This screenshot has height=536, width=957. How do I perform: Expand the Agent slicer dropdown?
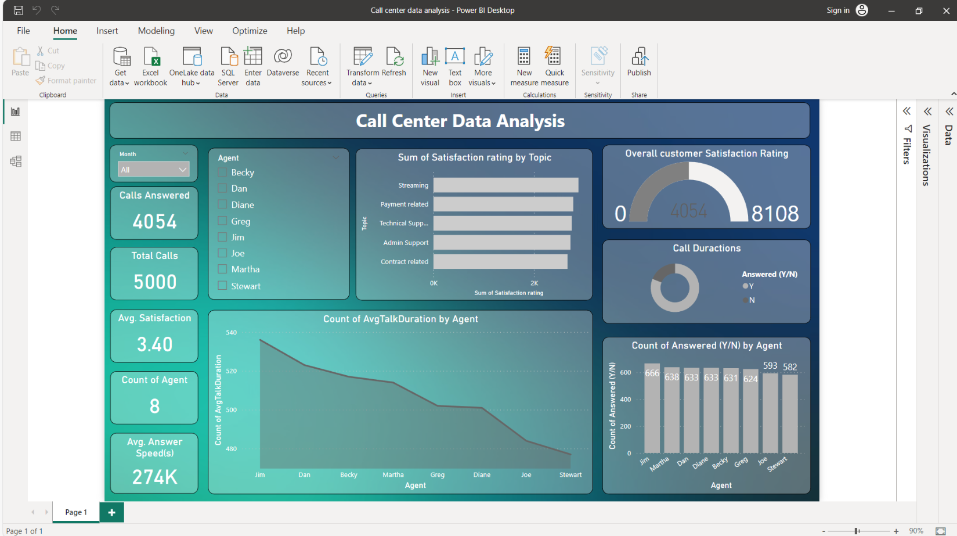335,157
